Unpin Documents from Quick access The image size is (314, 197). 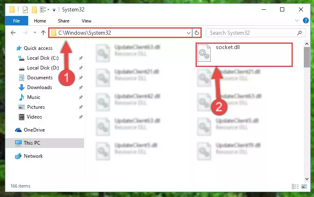[80, 78]
